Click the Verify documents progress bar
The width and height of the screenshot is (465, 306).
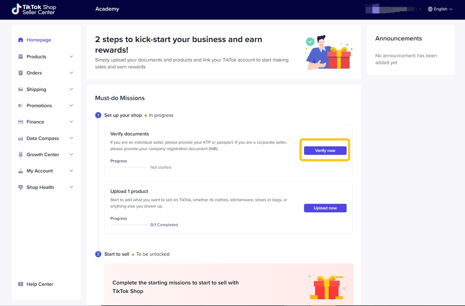(129, 167)
